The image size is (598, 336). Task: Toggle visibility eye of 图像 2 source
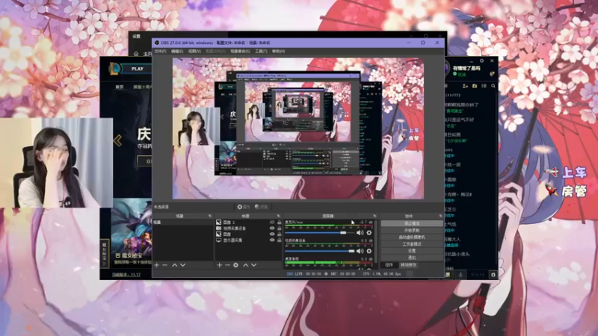point(272,222)
